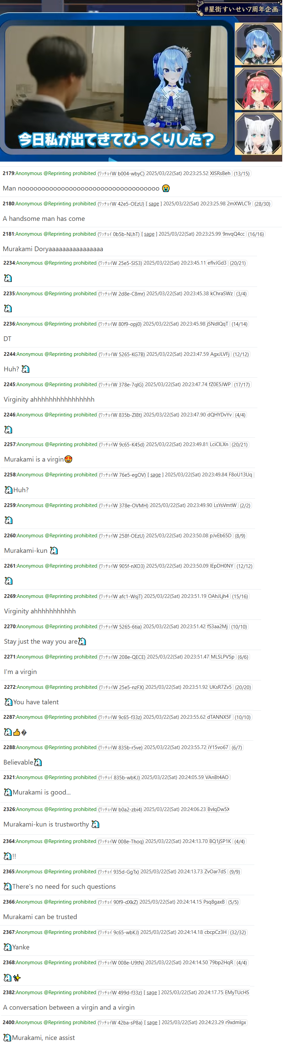Click unicorn emoji after 'Stay just the way you are'
This screenshot has width=293, height=1045.
(82, 641)
